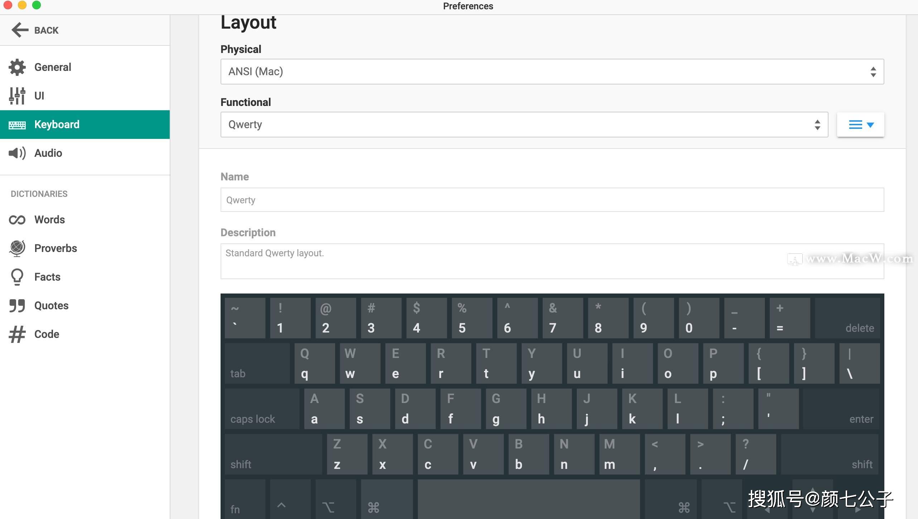Click the delete key on virtual keyboard
Screen dimensions: 918x519
click(847, 318)
